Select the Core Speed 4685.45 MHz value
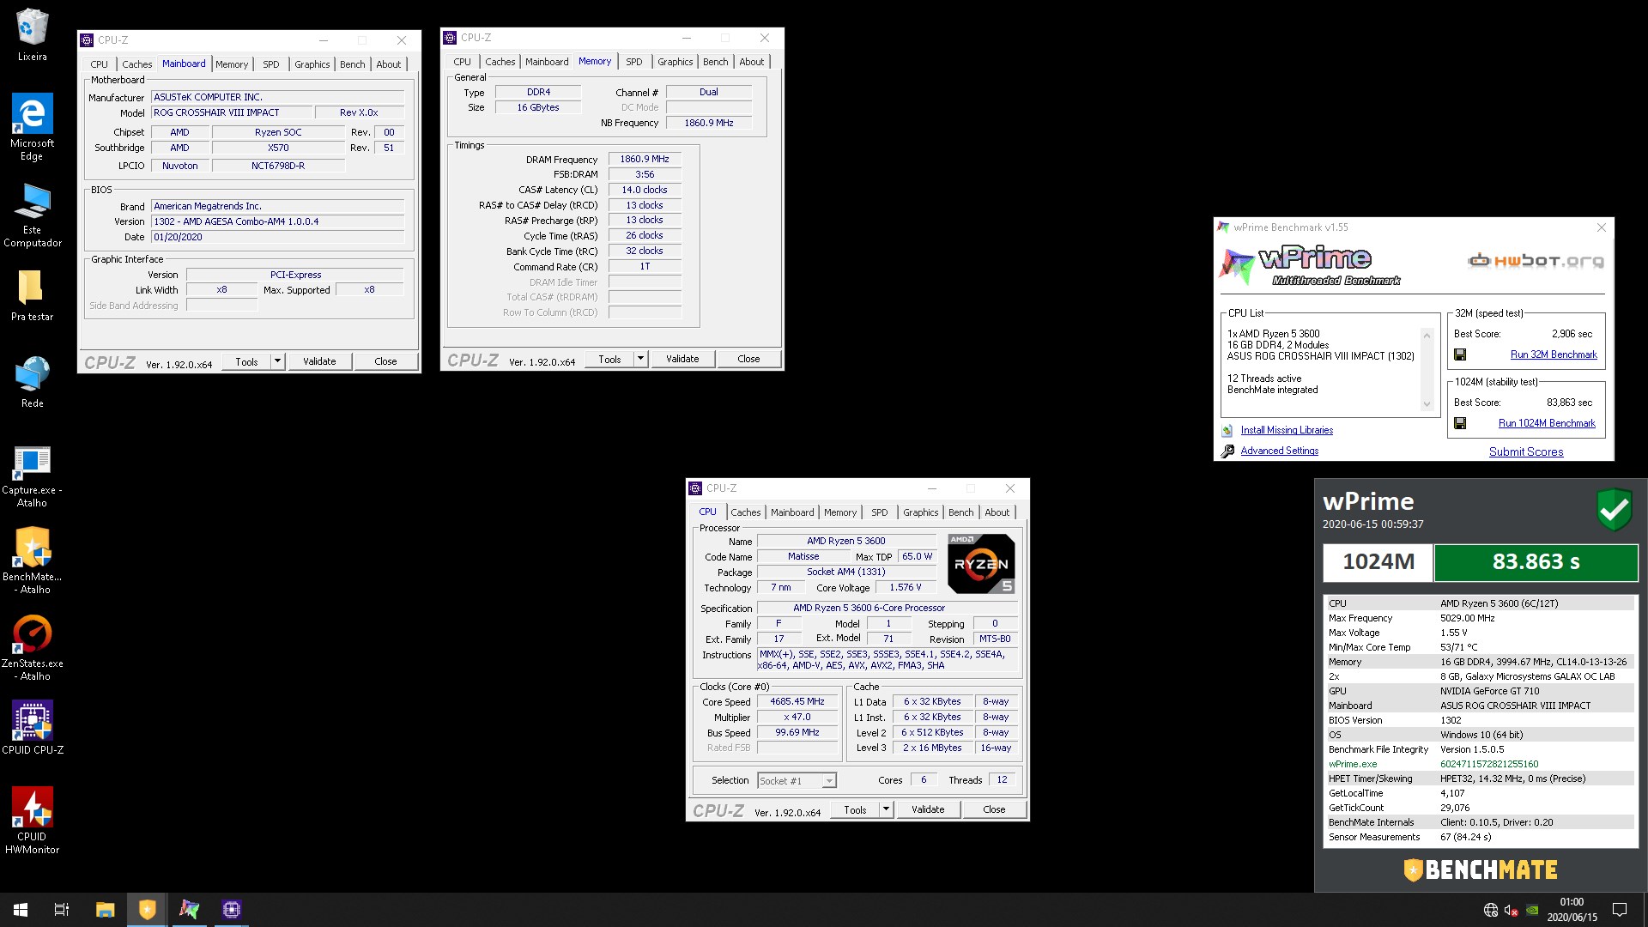1648x927 pixels. tap(797, 701)
